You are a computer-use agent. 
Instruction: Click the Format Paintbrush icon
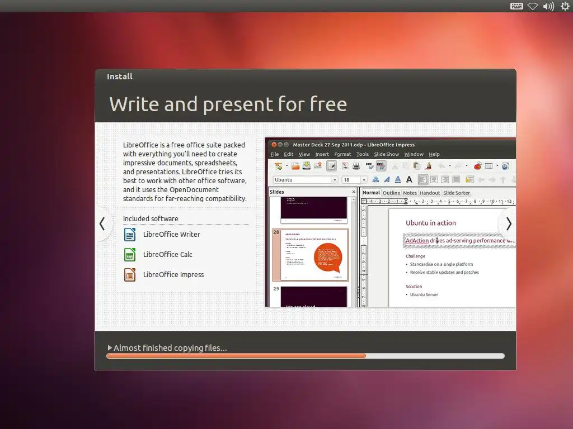point(428,166)
